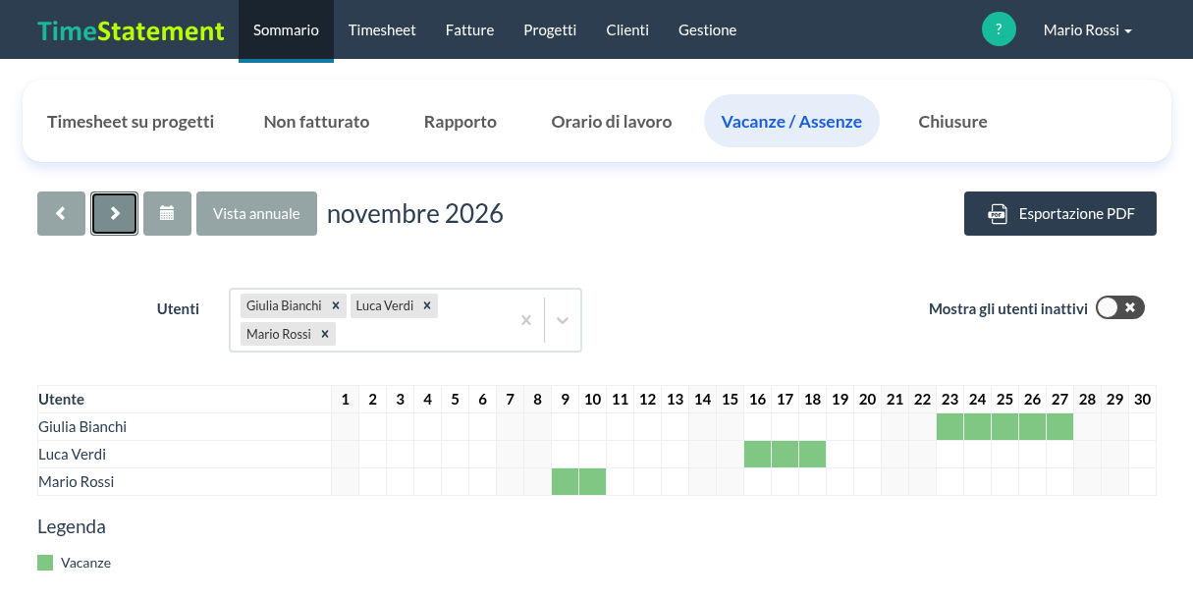
Task: Select the Vacanze / Assenze tab
Action: pyautogui.click(x=791, y=122)
